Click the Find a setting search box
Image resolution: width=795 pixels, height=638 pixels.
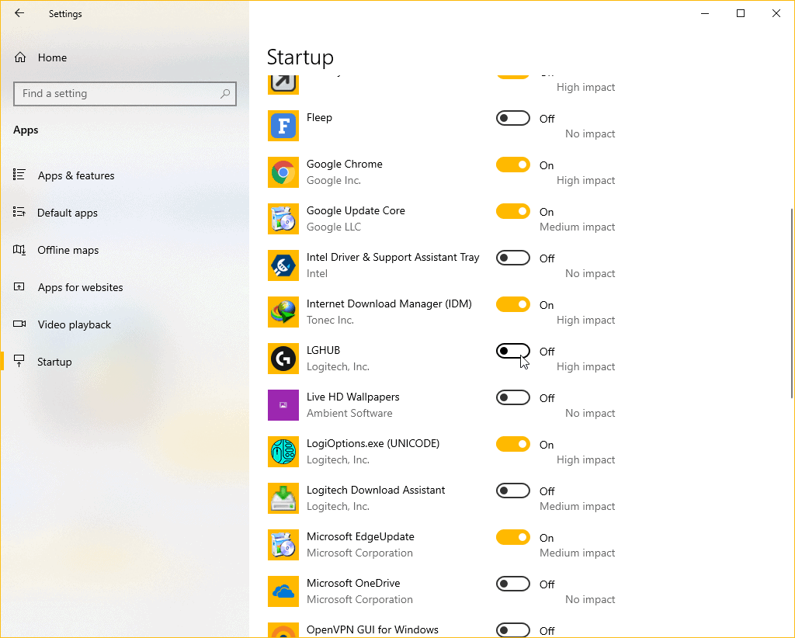point(124,93)
